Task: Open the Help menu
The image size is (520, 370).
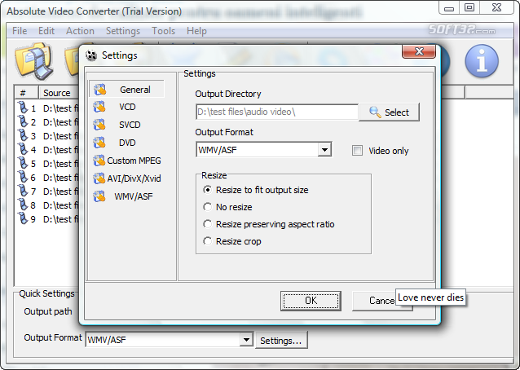Action: click(x=196, y=31)
